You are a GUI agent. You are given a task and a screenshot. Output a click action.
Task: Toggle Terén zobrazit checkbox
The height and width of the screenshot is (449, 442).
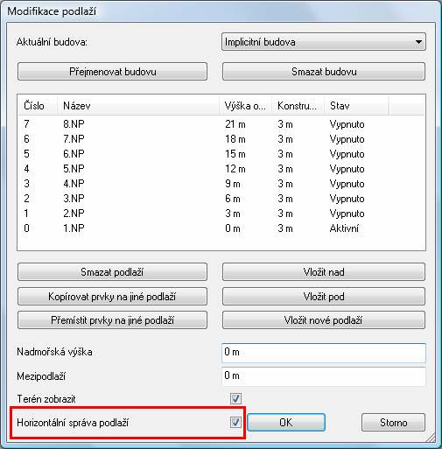(x=235, y=398)
